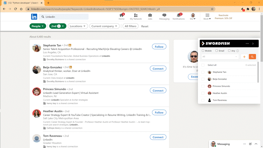This screenshot has width=263, height=148.
Task: Click Reactivate Premium 50% Off link
Action: pyautogui.click(x=224, y=17)
